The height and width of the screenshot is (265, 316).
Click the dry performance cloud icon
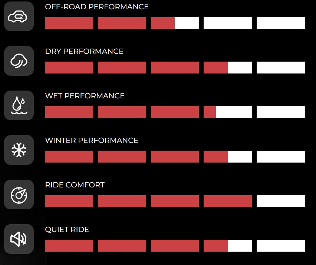(x=19, y=61)
